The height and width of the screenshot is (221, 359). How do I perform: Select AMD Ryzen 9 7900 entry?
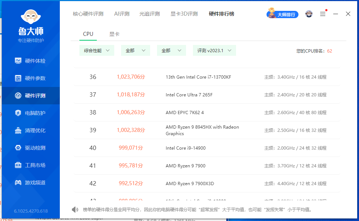(207, 166)
